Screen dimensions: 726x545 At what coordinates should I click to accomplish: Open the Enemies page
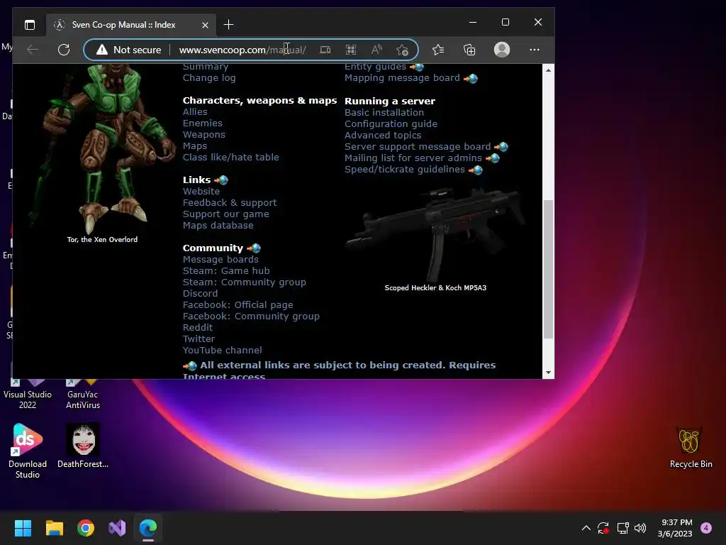[202, 123]
